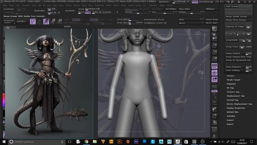The image size is (257, 145).
Task: Expand the Unified Skin subpalette
Action: pos(233,112)
